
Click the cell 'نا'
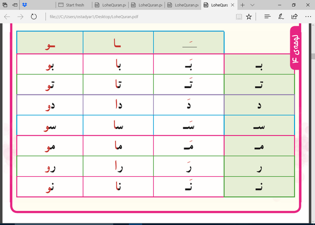(x=118, y=187)
